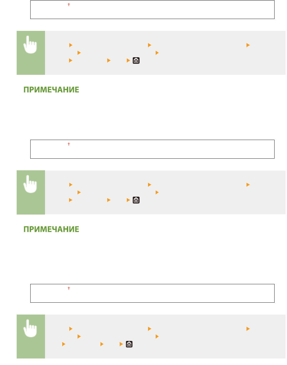The width and height of the screenshot is (287, 365).
Task: Click the middle outlined settings box
Action: click(152, 149)
